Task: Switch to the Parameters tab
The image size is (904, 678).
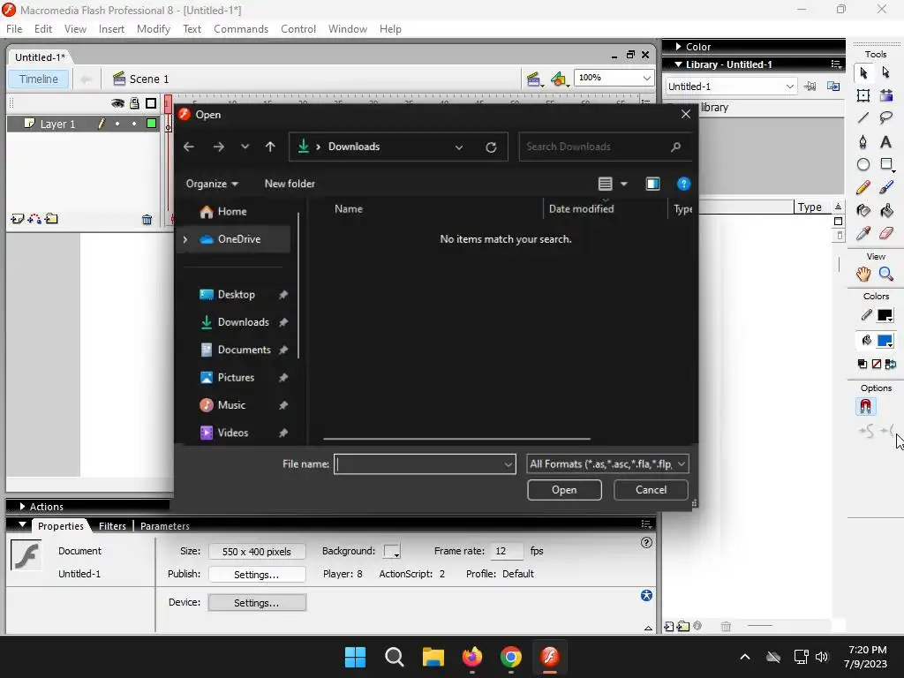Action: 165,526
